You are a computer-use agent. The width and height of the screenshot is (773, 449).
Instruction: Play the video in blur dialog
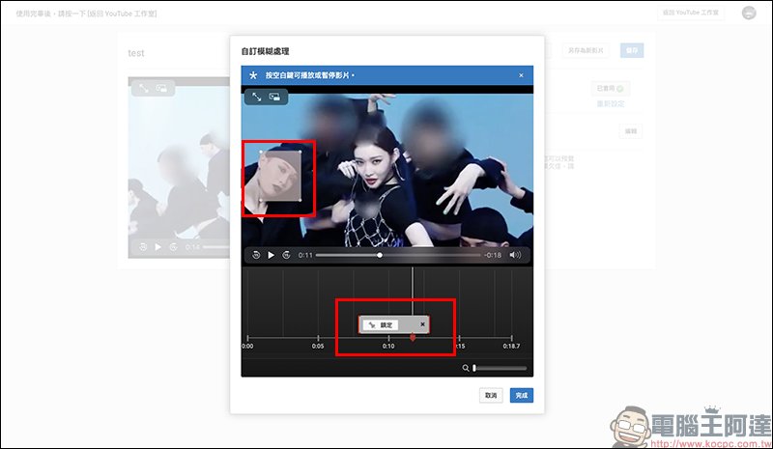(x=271, y=255)
